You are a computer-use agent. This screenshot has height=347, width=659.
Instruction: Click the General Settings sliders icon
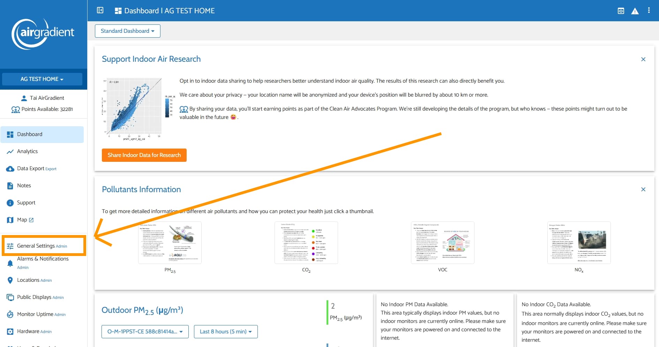(x=10, y=246)
